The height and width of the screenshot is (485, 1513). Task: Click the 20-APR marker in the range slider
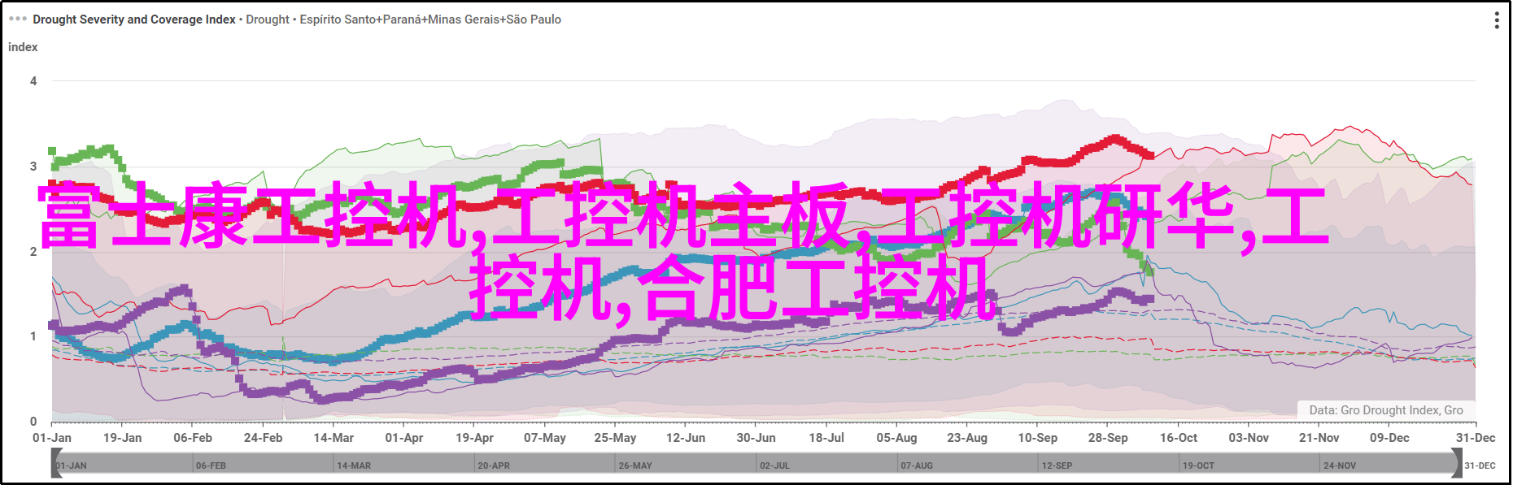[x=494, y=466]
